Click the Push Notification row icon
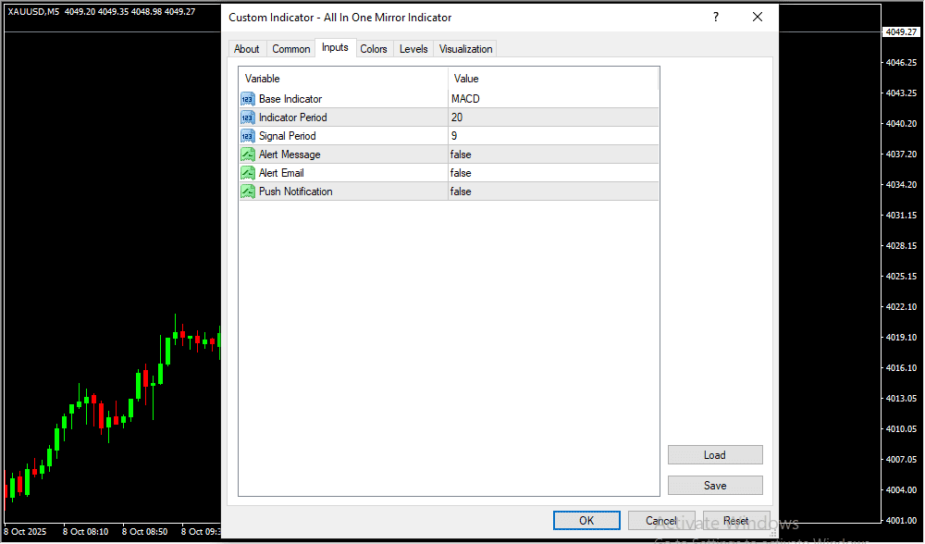 (247, 192)
